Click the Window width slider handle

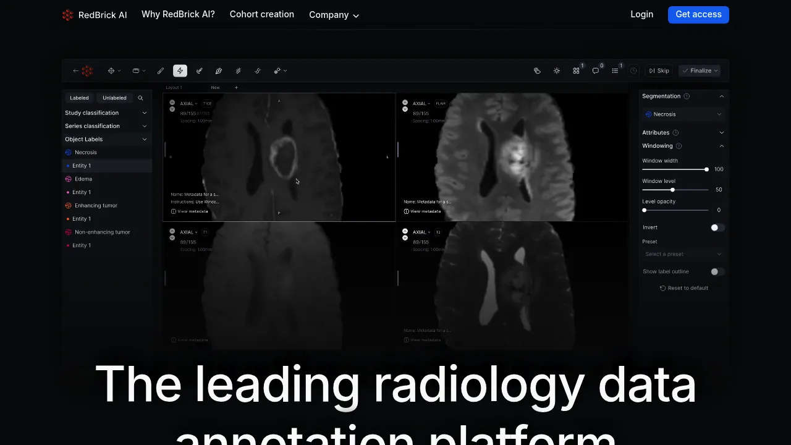(x=706, y=169)
